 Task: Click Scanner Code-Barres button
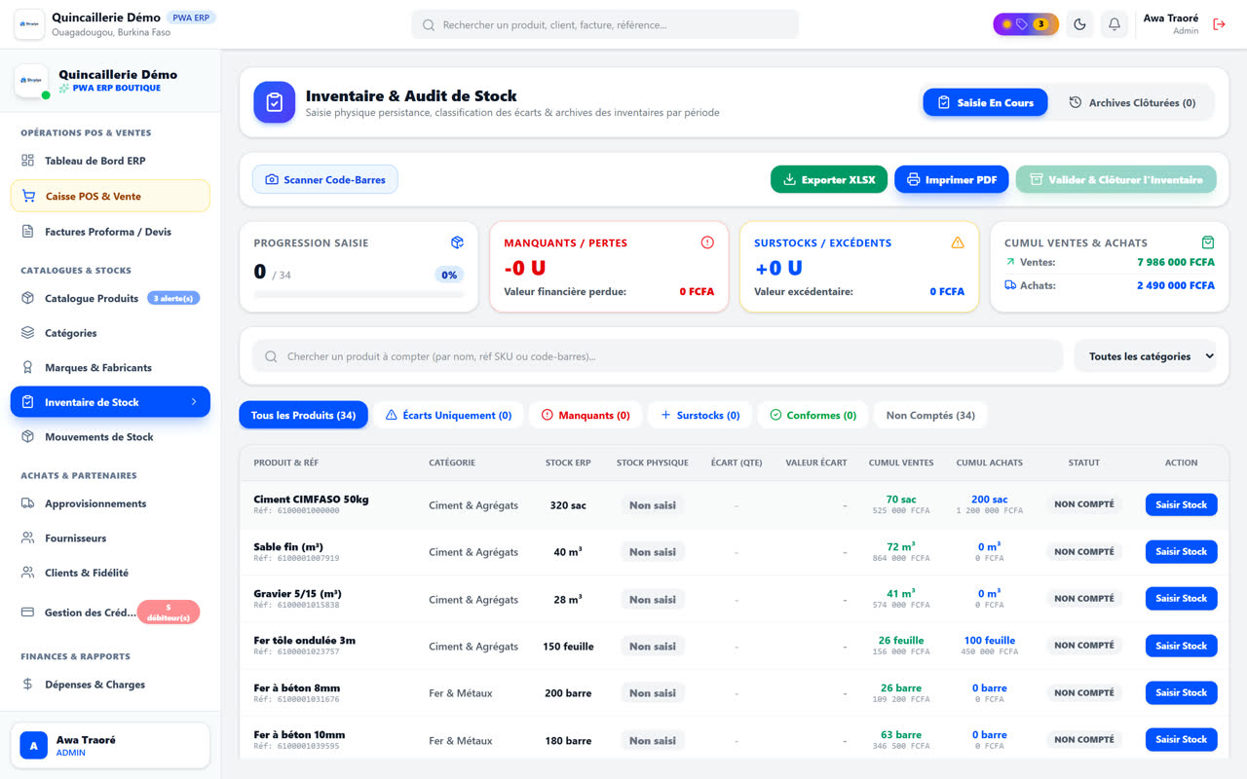325,179
